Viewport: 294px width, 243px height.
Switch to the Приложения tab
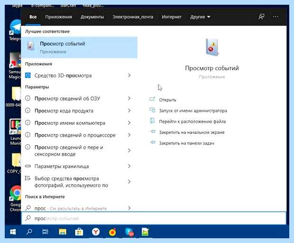(58, 17)
